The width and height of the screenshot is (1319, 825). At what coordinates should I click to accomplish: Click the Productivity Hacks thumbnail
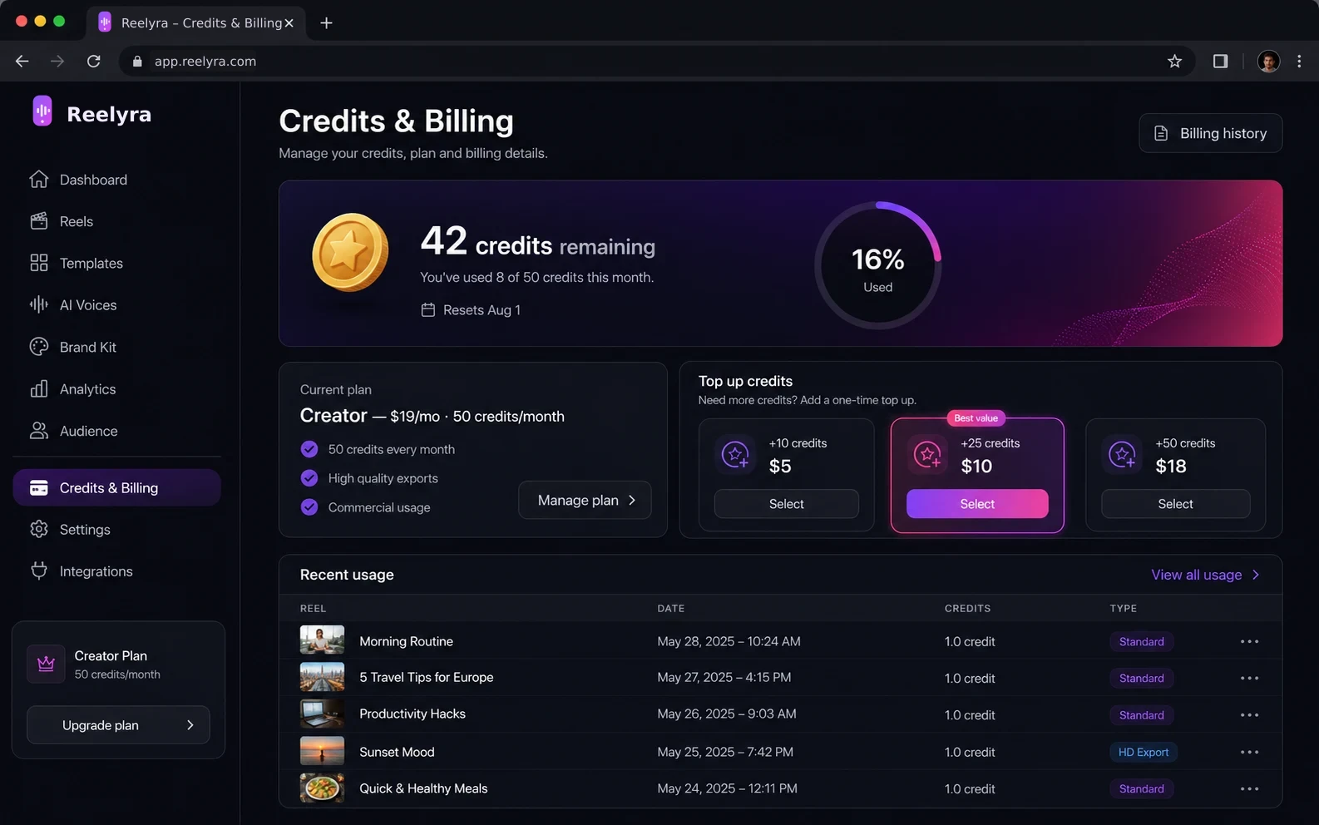pos(322,714)
